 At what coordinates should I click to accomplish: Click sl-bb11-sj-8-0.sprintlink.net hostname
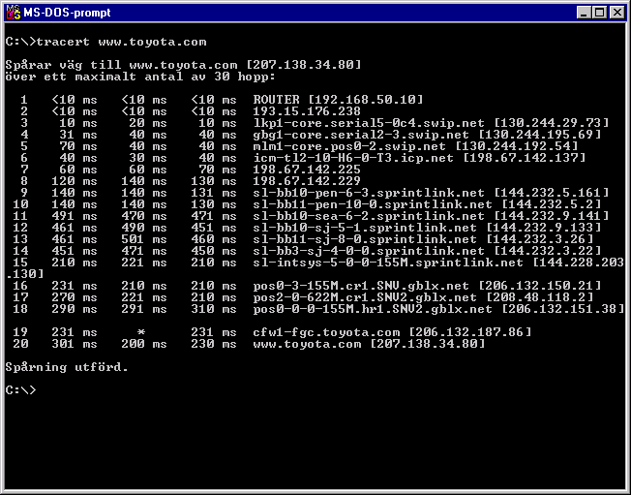[365, 239]
